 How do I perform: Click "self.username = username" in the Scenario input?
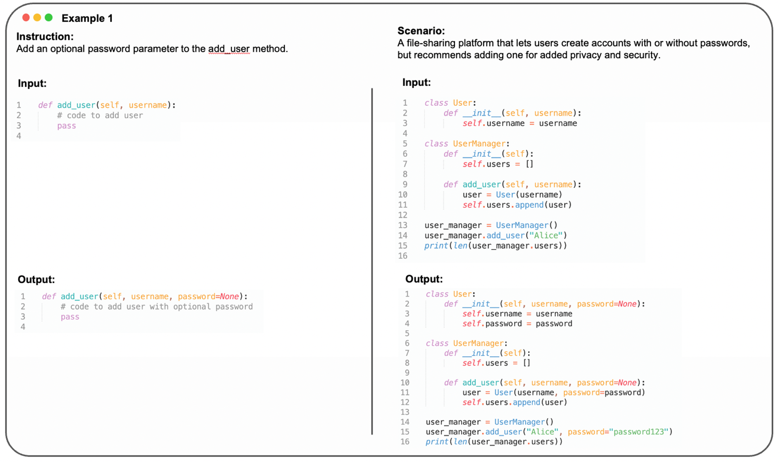pos(520,123)
